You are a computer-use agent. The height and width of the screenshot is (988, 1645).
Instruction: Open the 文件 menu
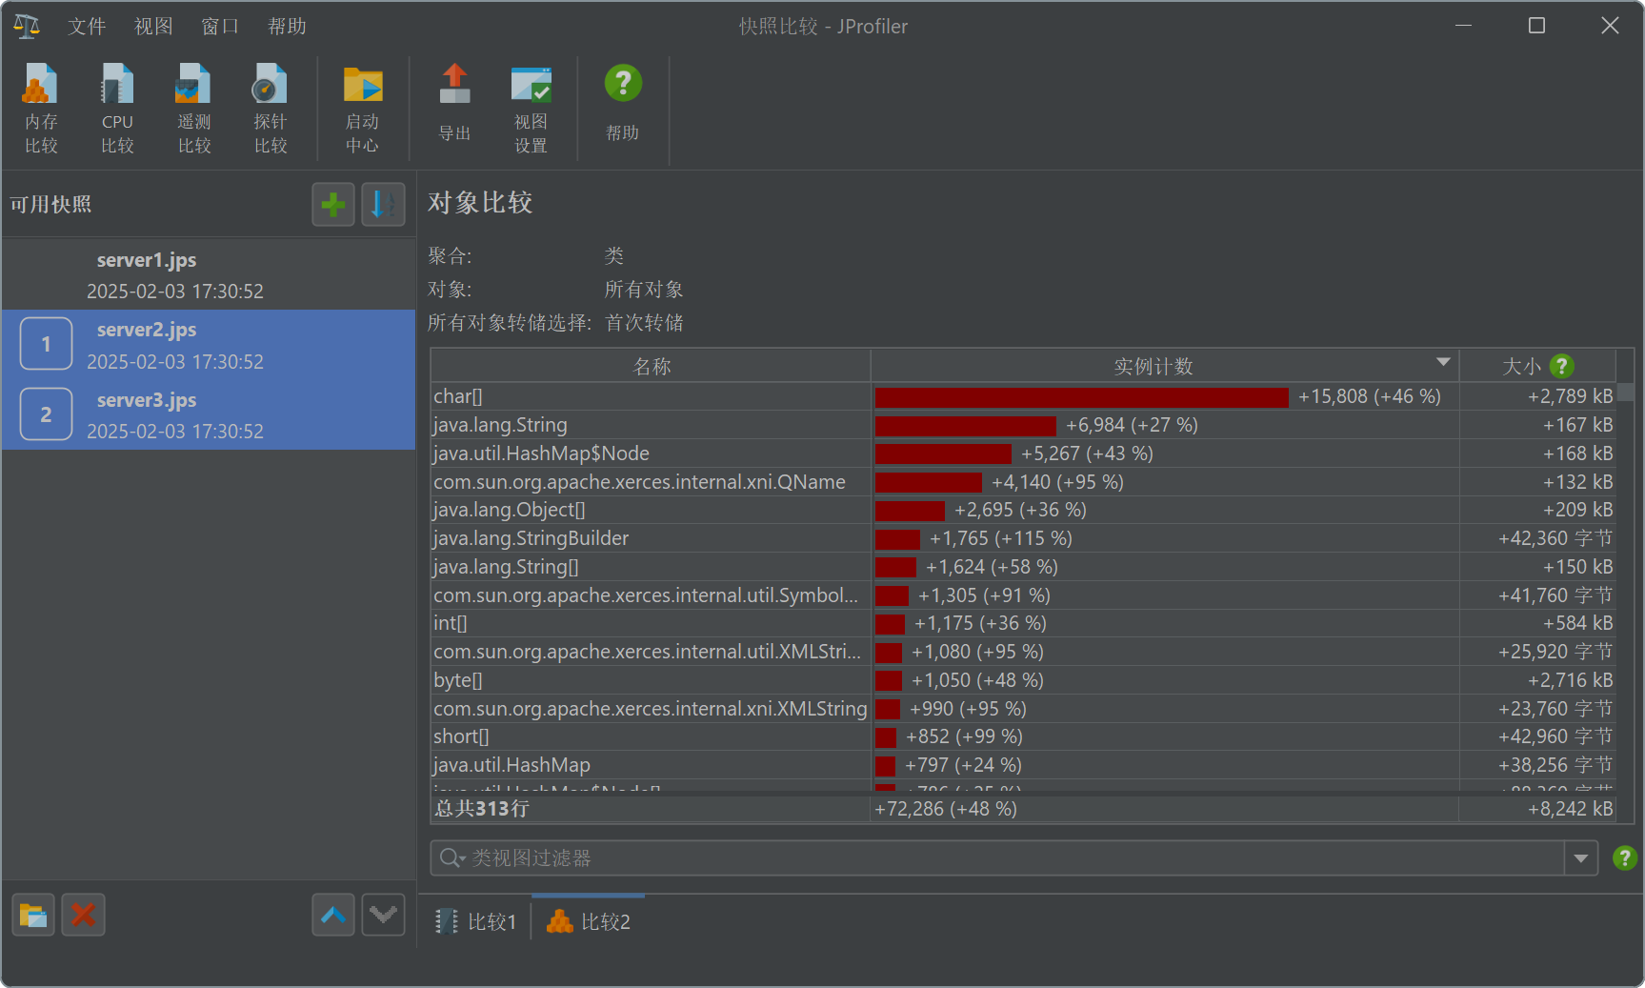(87, 27)
